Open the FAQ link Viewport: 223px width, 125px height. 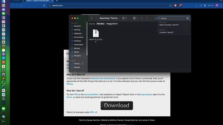[x=76, y=94]
